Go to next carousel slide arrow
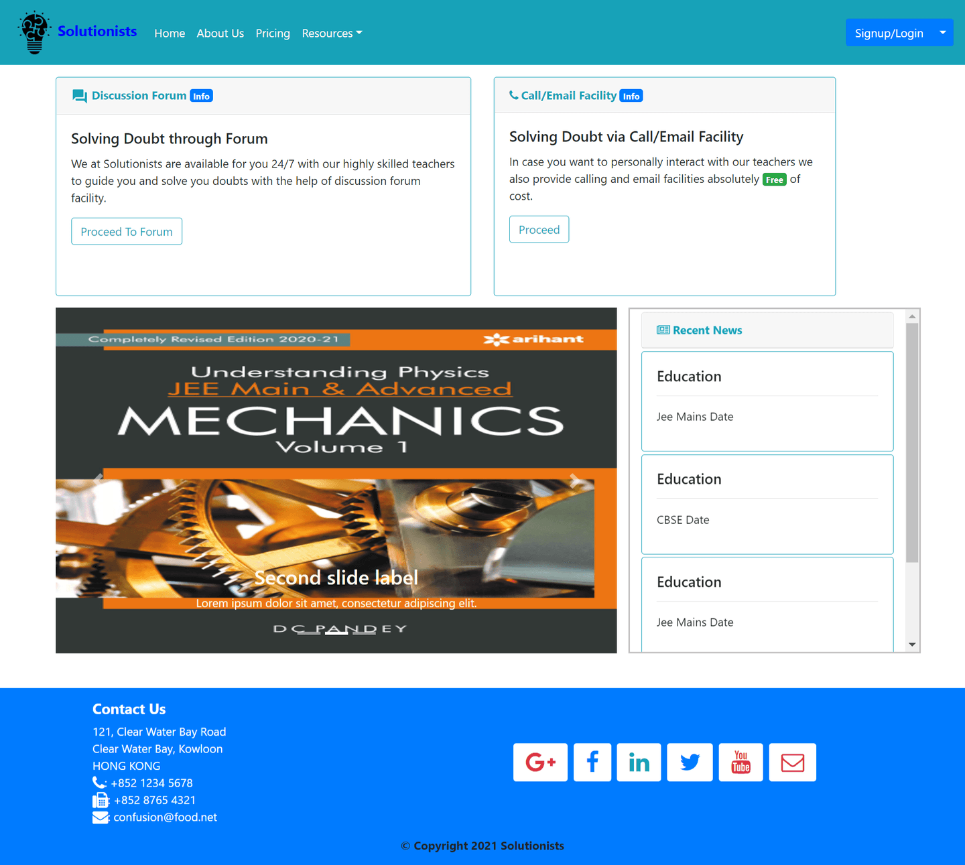The width and height of the screenshot is (965, 865). [574, 480]
